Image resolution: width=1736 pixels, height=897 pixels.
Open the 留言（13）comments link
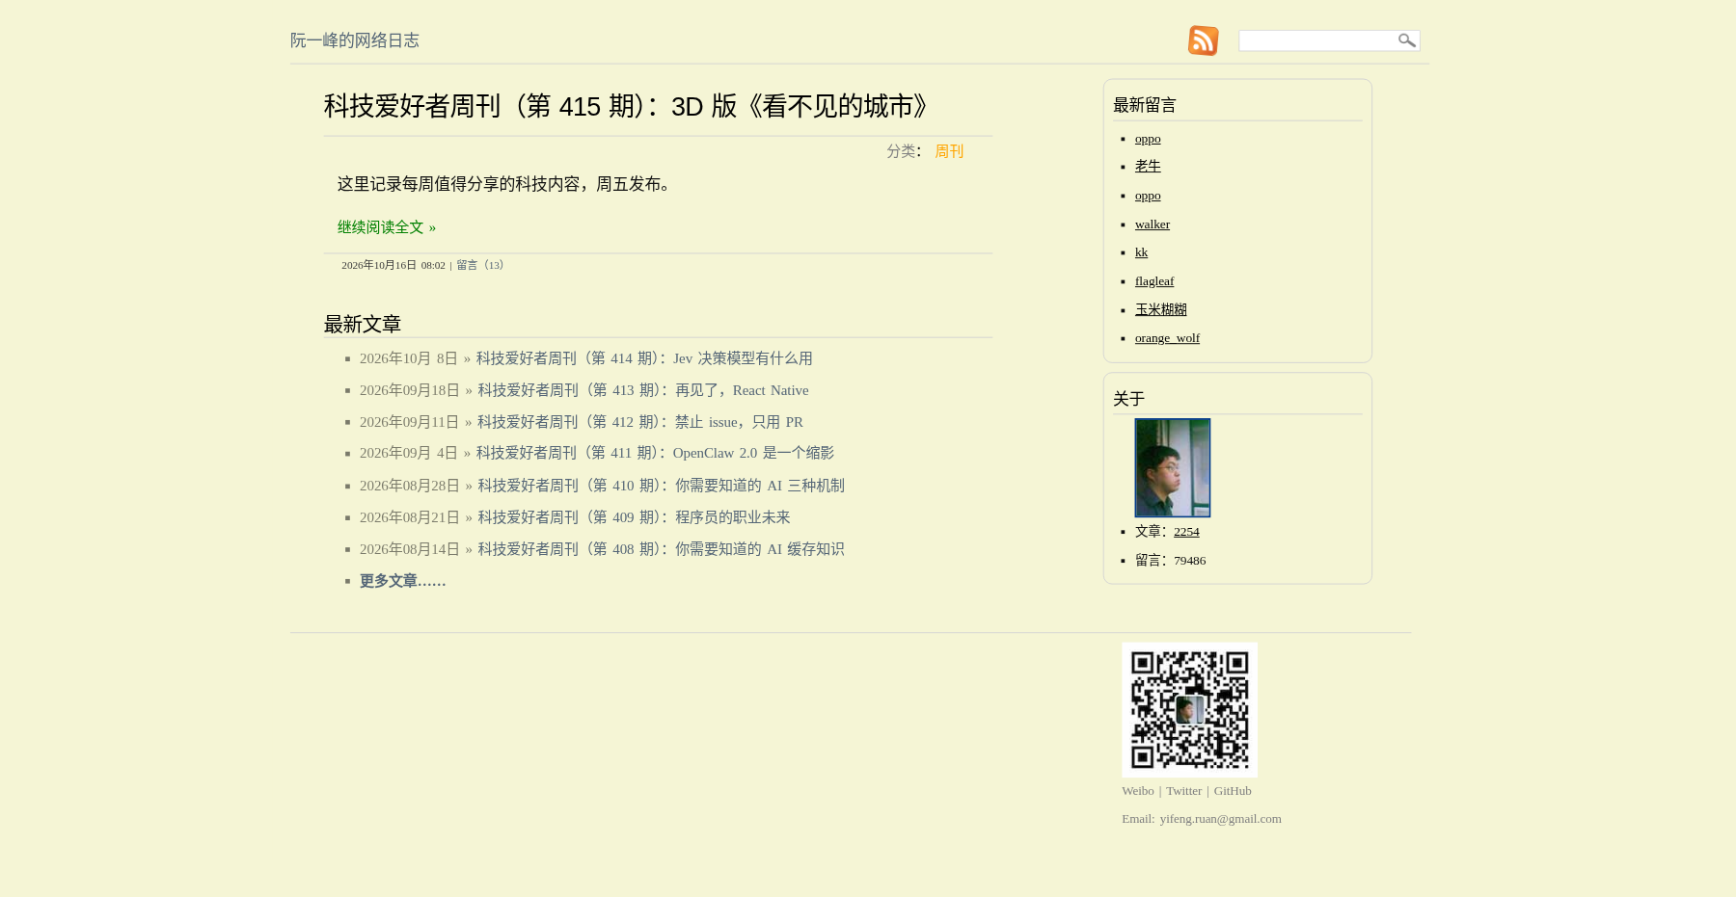coord(482,265)
